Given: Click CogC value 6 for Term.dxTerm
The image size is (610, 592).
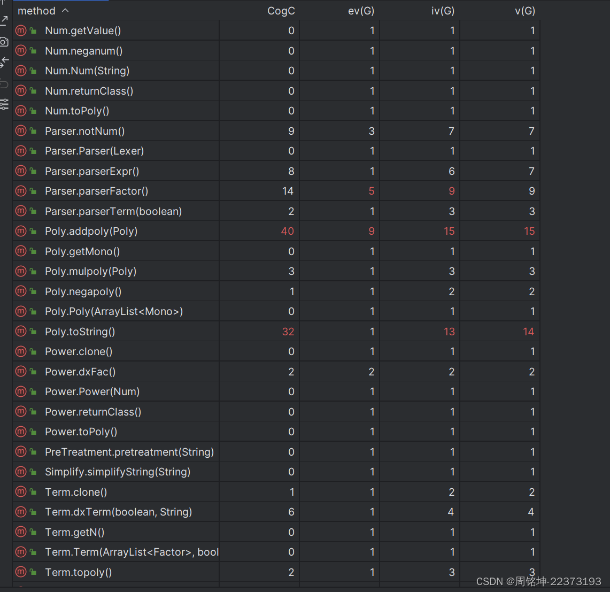Looking at the screenshot, I should click(x=291, y=511).
